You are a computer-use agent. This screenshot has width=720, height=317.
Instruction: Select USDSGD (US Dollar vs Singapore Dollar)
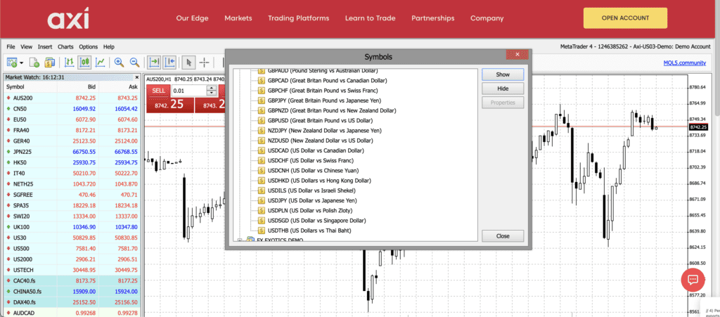[317, 221]
